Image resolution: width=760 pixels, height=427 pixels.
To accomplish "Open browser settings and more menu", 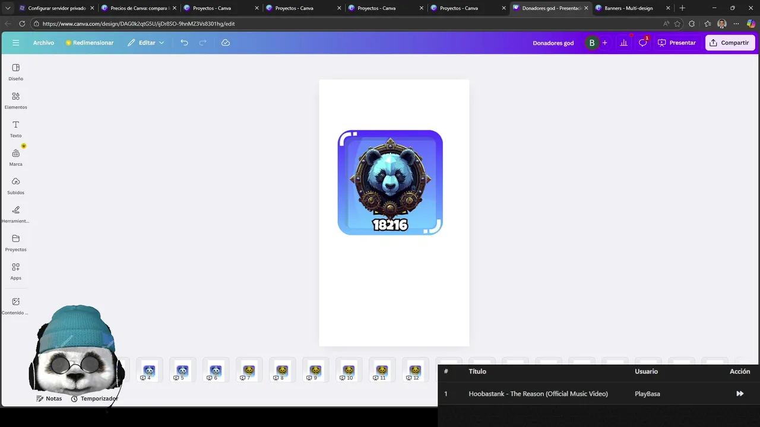I will click(x=736, y=24).
